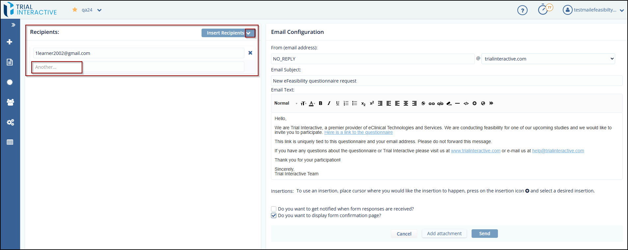Viewport: 628px width, 250px height.
Task: Open the text color picker
Action: click(312, 103)
